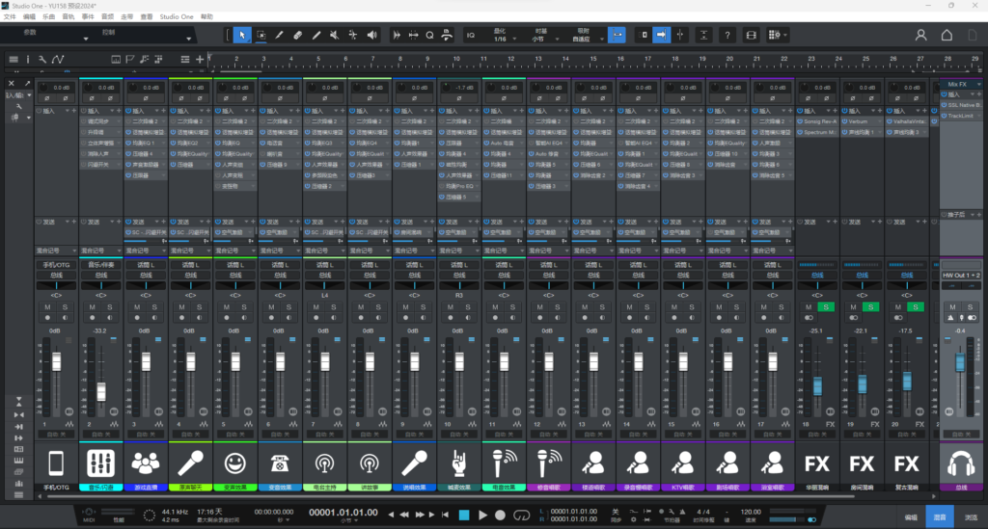Open the HW Out 1+2 output selector
The height and width of the screenshot is (529, 988).
(x=960, y=275)
